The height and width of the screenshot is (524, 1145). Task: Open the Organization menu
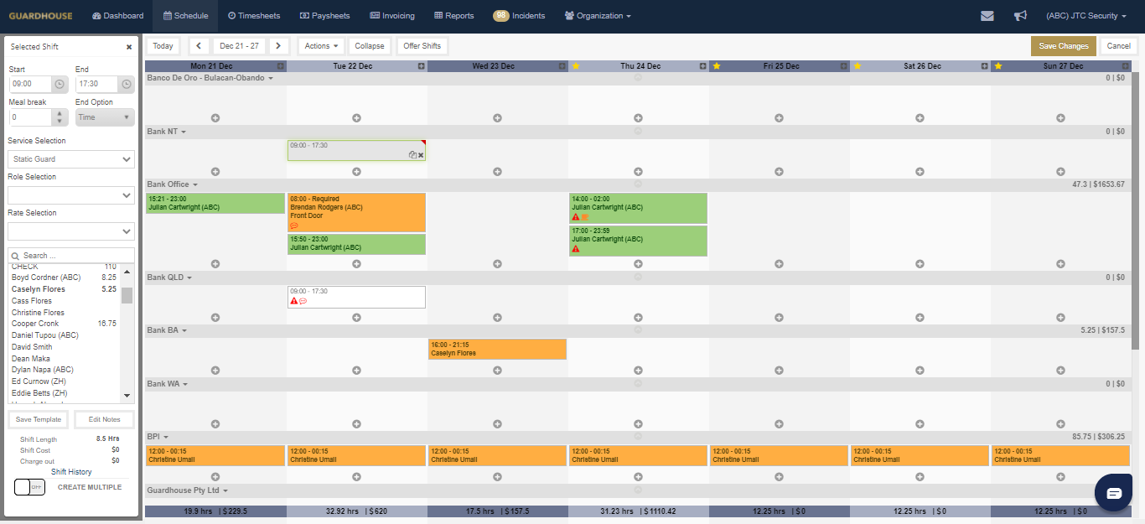pos(598,16)
